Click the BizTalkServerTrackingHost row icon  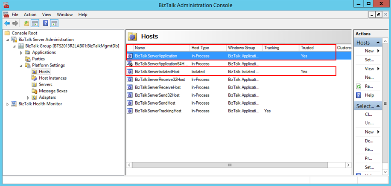130,111
